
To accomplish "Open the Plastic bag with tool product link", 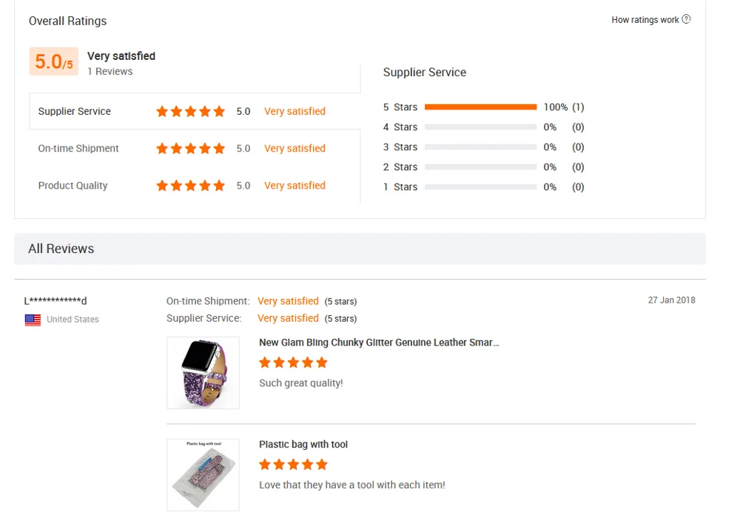I will click(x=303, y=445).
